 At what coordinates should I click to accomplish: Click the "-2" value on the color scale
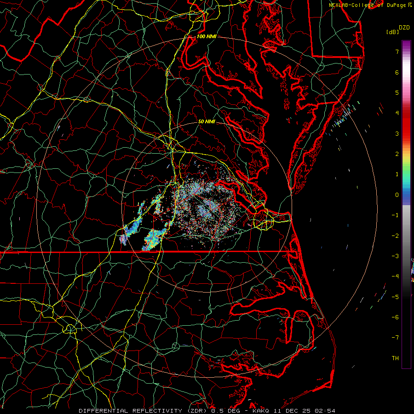coord(395,236)
